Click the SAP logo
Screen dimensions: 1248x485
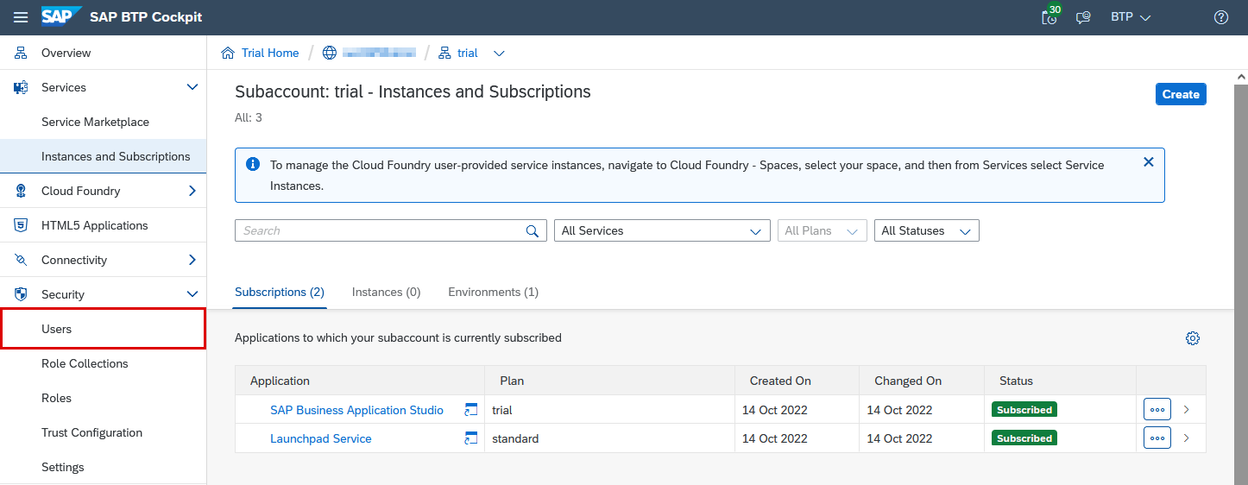[61, 17]
